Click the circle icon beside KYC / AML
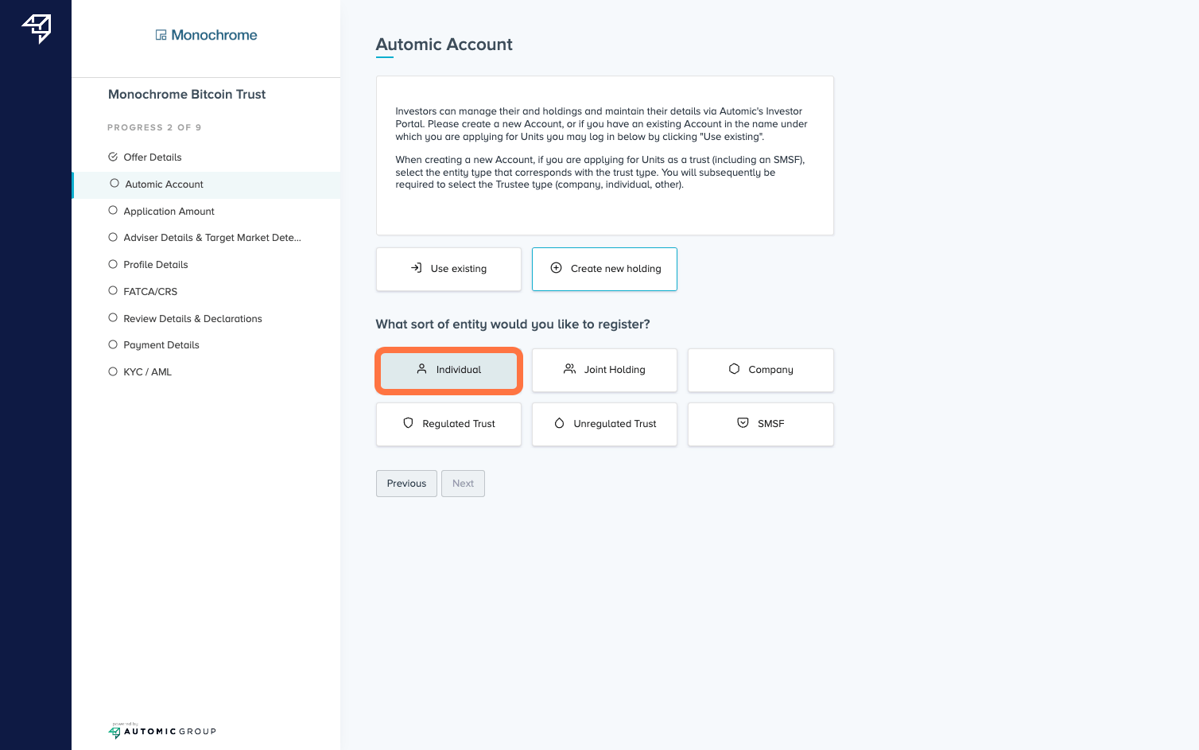This screenshot has width=1199, height=750. click(x=113, y=371)
